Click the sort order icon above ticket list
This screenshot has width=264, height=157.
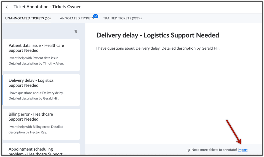[x=76, y=31]
